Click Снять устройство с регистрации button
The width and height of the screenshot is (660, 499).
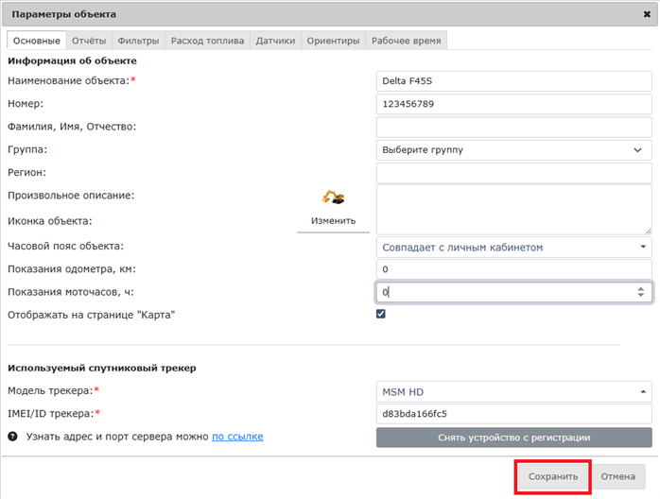513,438
